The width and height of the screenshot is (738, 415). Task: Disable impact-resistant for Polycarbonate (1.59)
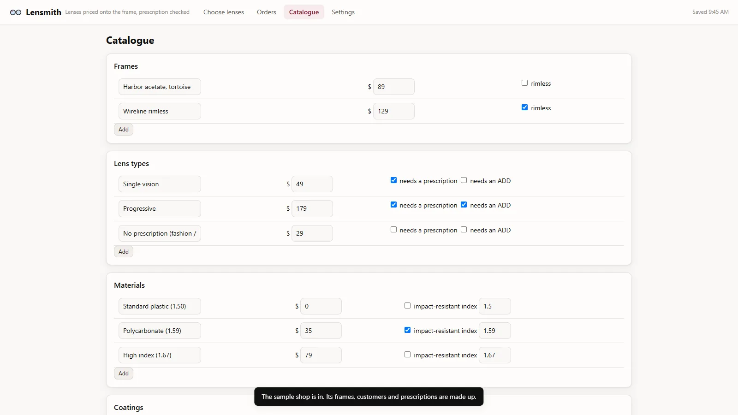[407, 330]
